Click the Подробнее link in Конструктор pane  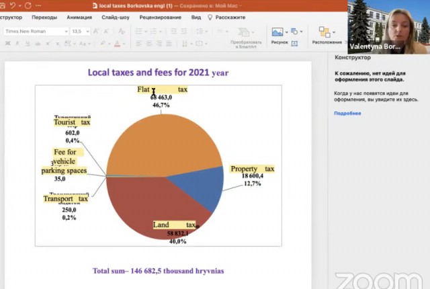(347, 113)
